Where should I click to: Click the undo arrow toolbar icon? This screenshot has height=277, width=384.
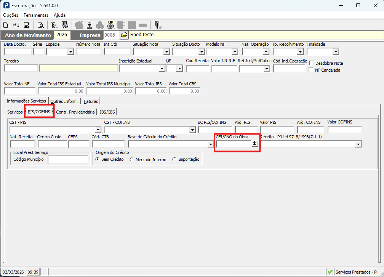(x=16, y=25)
